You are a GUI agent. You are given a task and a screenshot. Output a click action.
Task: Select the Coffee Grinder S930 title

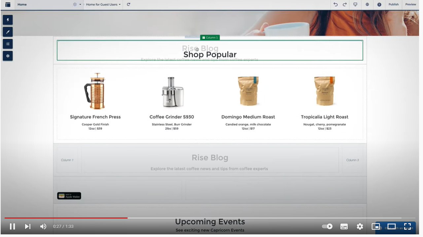172,117
